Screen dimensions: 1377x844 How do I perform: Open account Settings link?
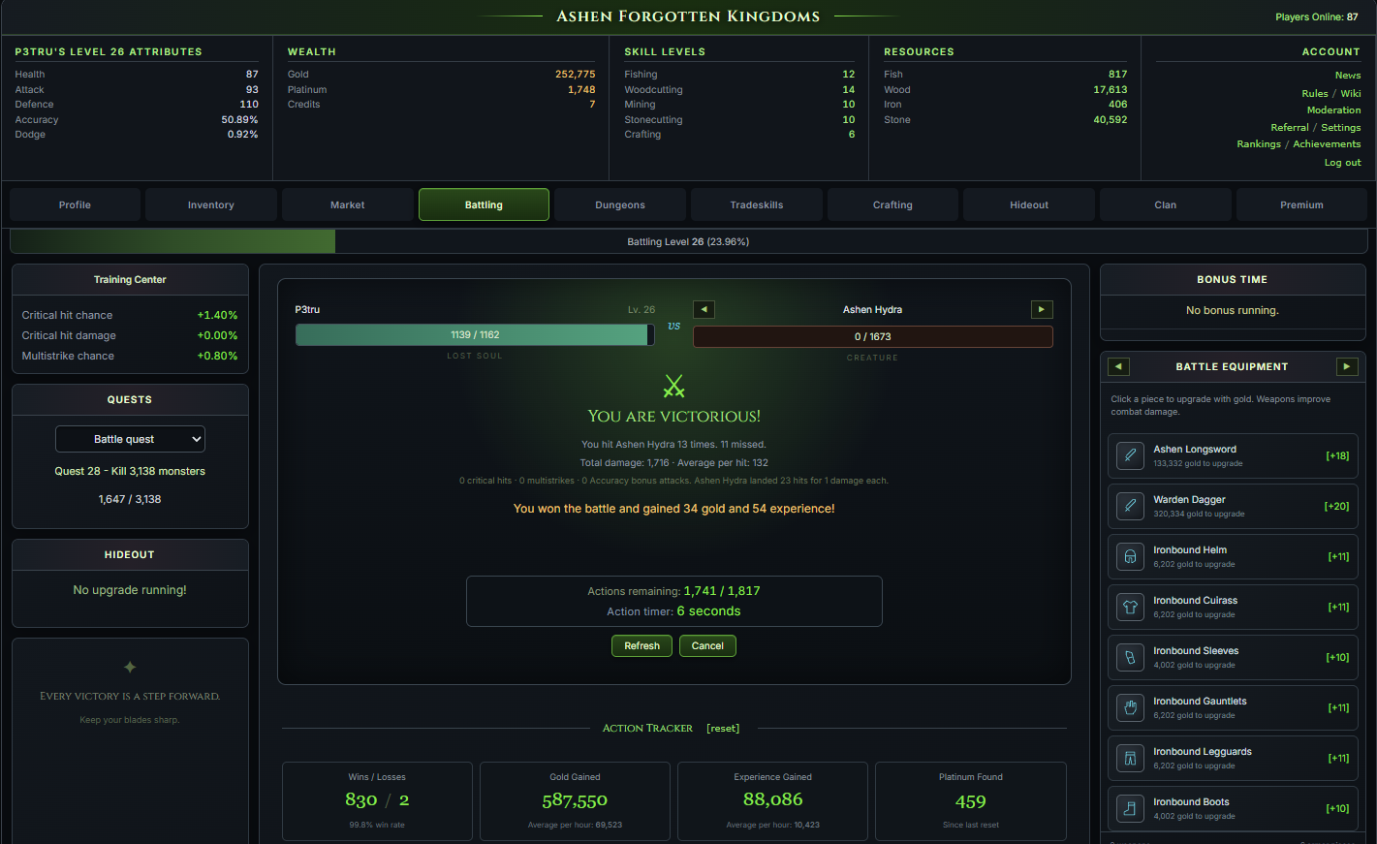pos(1341,127)
